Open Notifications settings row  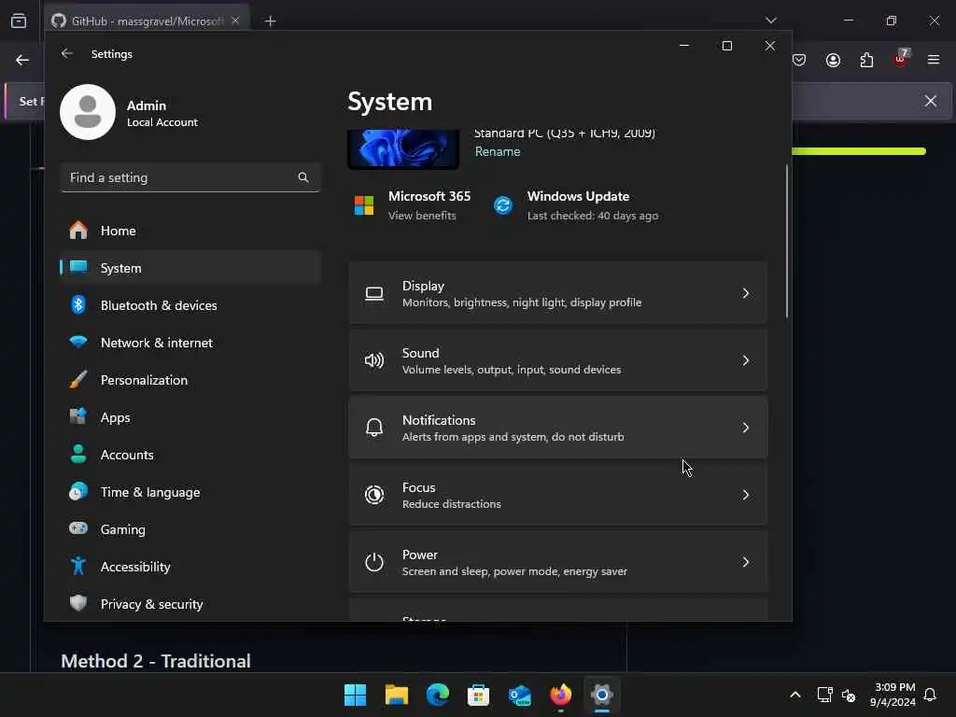[x=558, y=428]
